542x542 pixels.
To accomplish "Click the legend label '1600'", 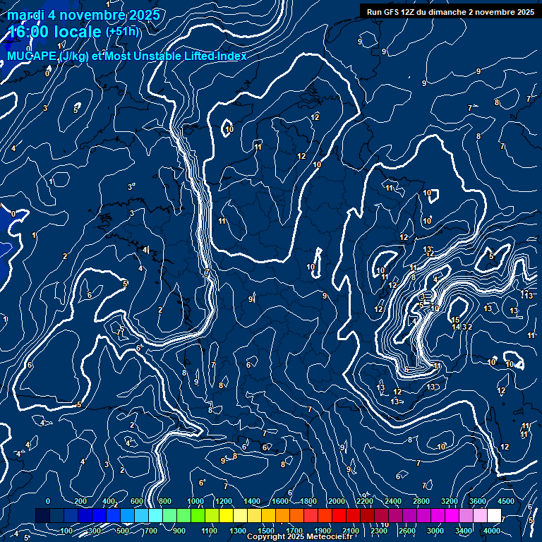I will [280, 501].
